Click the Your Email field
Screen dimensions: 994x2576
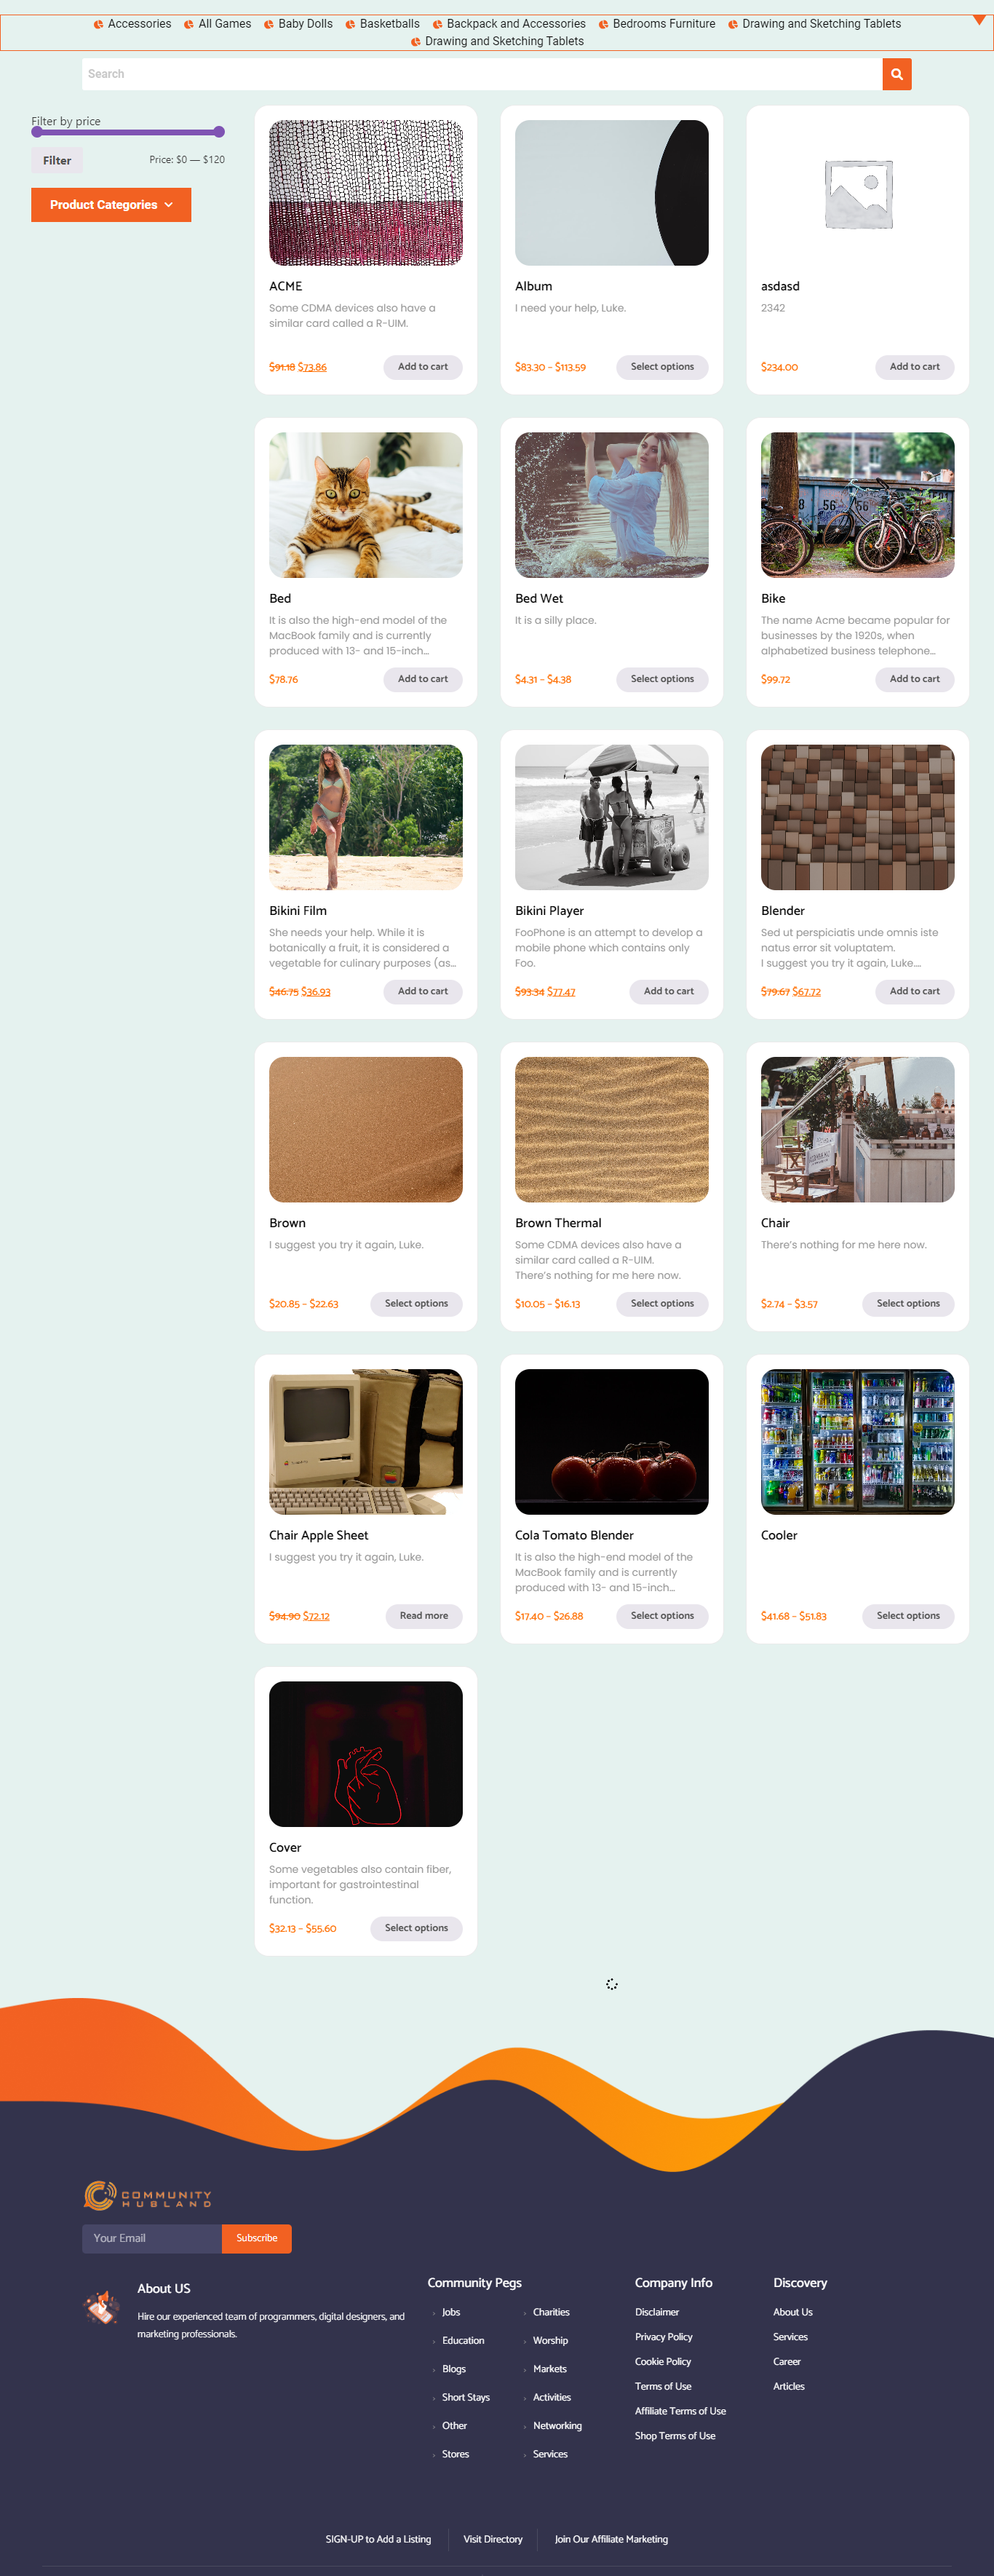pos(152,2238)
